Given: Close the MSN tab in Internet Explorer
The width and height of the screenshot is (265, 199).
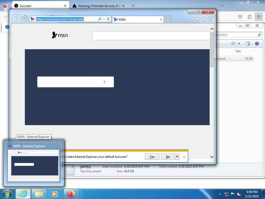Looking at the screenshot, I should point(161,19).
